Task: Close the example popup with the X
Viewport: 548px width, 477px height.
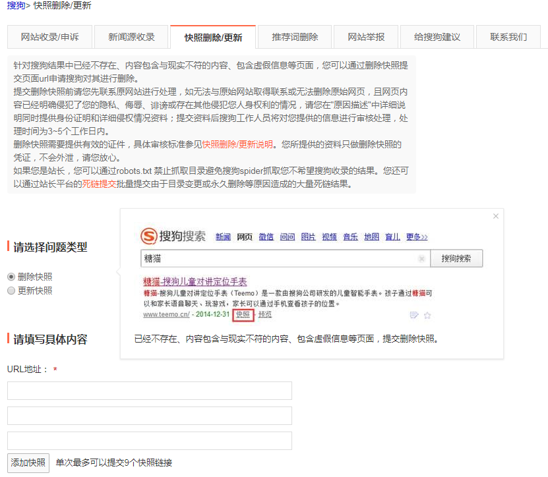Action: coord(496,216)
